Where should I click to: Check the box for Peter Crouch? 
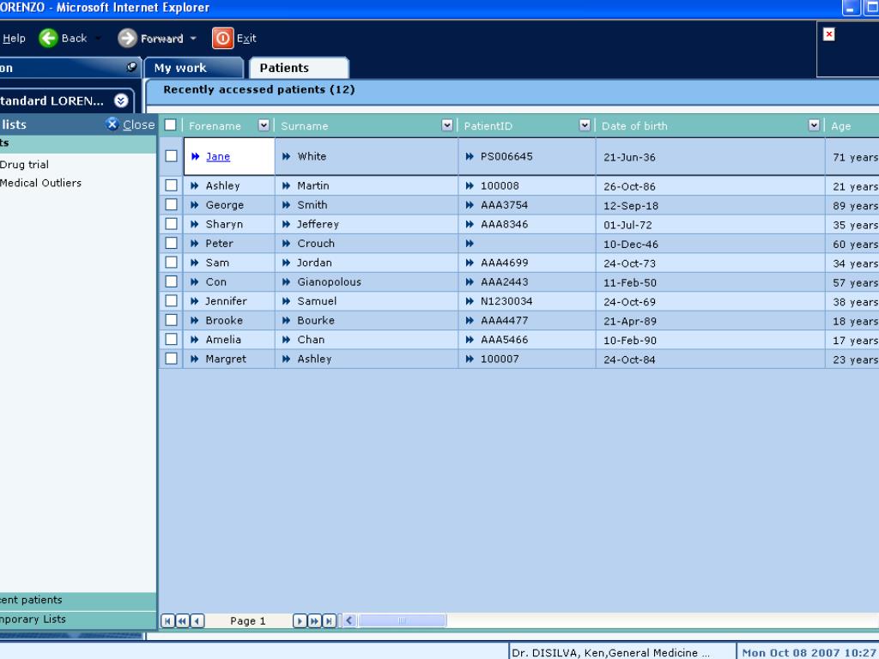172,243
